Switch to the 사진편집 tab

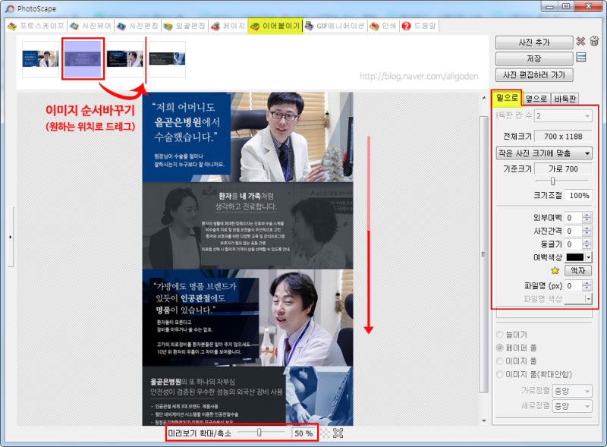(138, 26)
